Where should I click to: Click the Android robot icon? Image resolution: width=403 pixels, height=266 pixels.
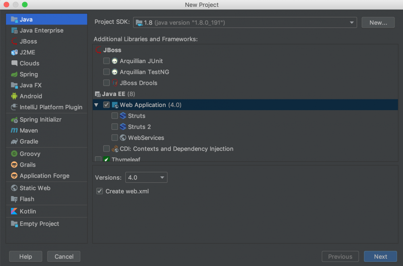(x=14, y=96)
